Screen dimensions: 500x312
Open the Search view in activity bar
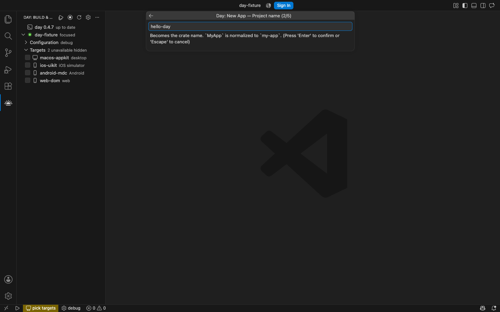[x=8, y=36]
